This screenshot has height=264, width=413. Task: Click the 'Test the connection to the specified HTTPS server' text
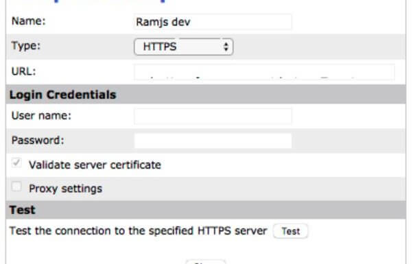[x=139, y=231]
